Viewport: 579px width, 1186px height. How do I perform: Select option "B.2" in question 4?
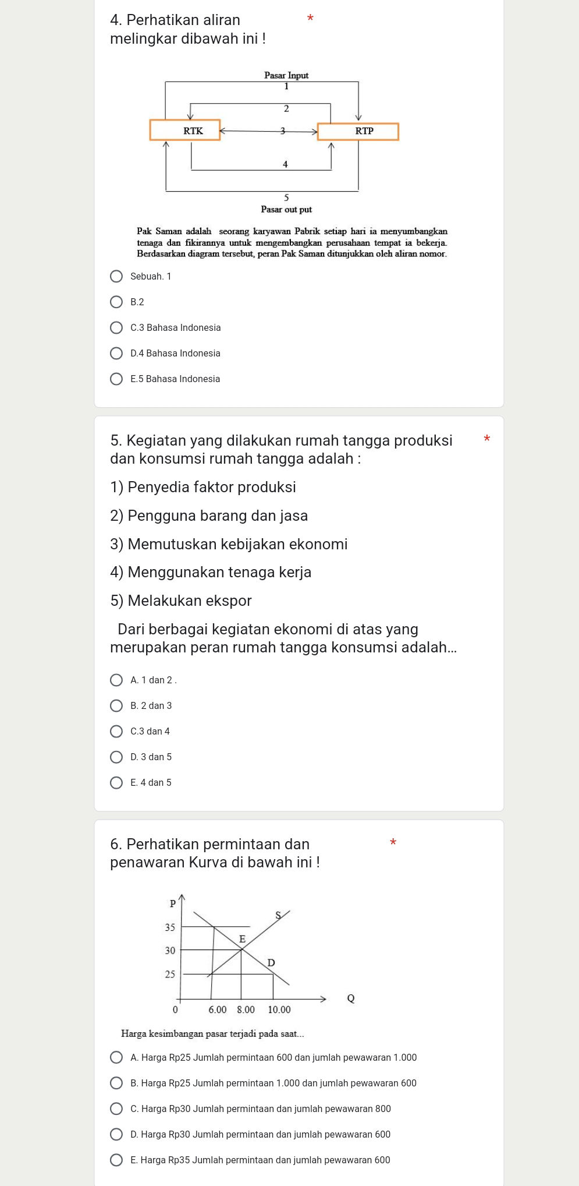[117, 302]
